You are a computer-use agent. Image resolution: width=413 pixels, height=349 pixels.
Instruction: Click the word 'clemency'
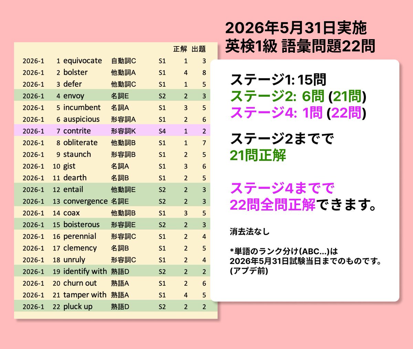80,248
